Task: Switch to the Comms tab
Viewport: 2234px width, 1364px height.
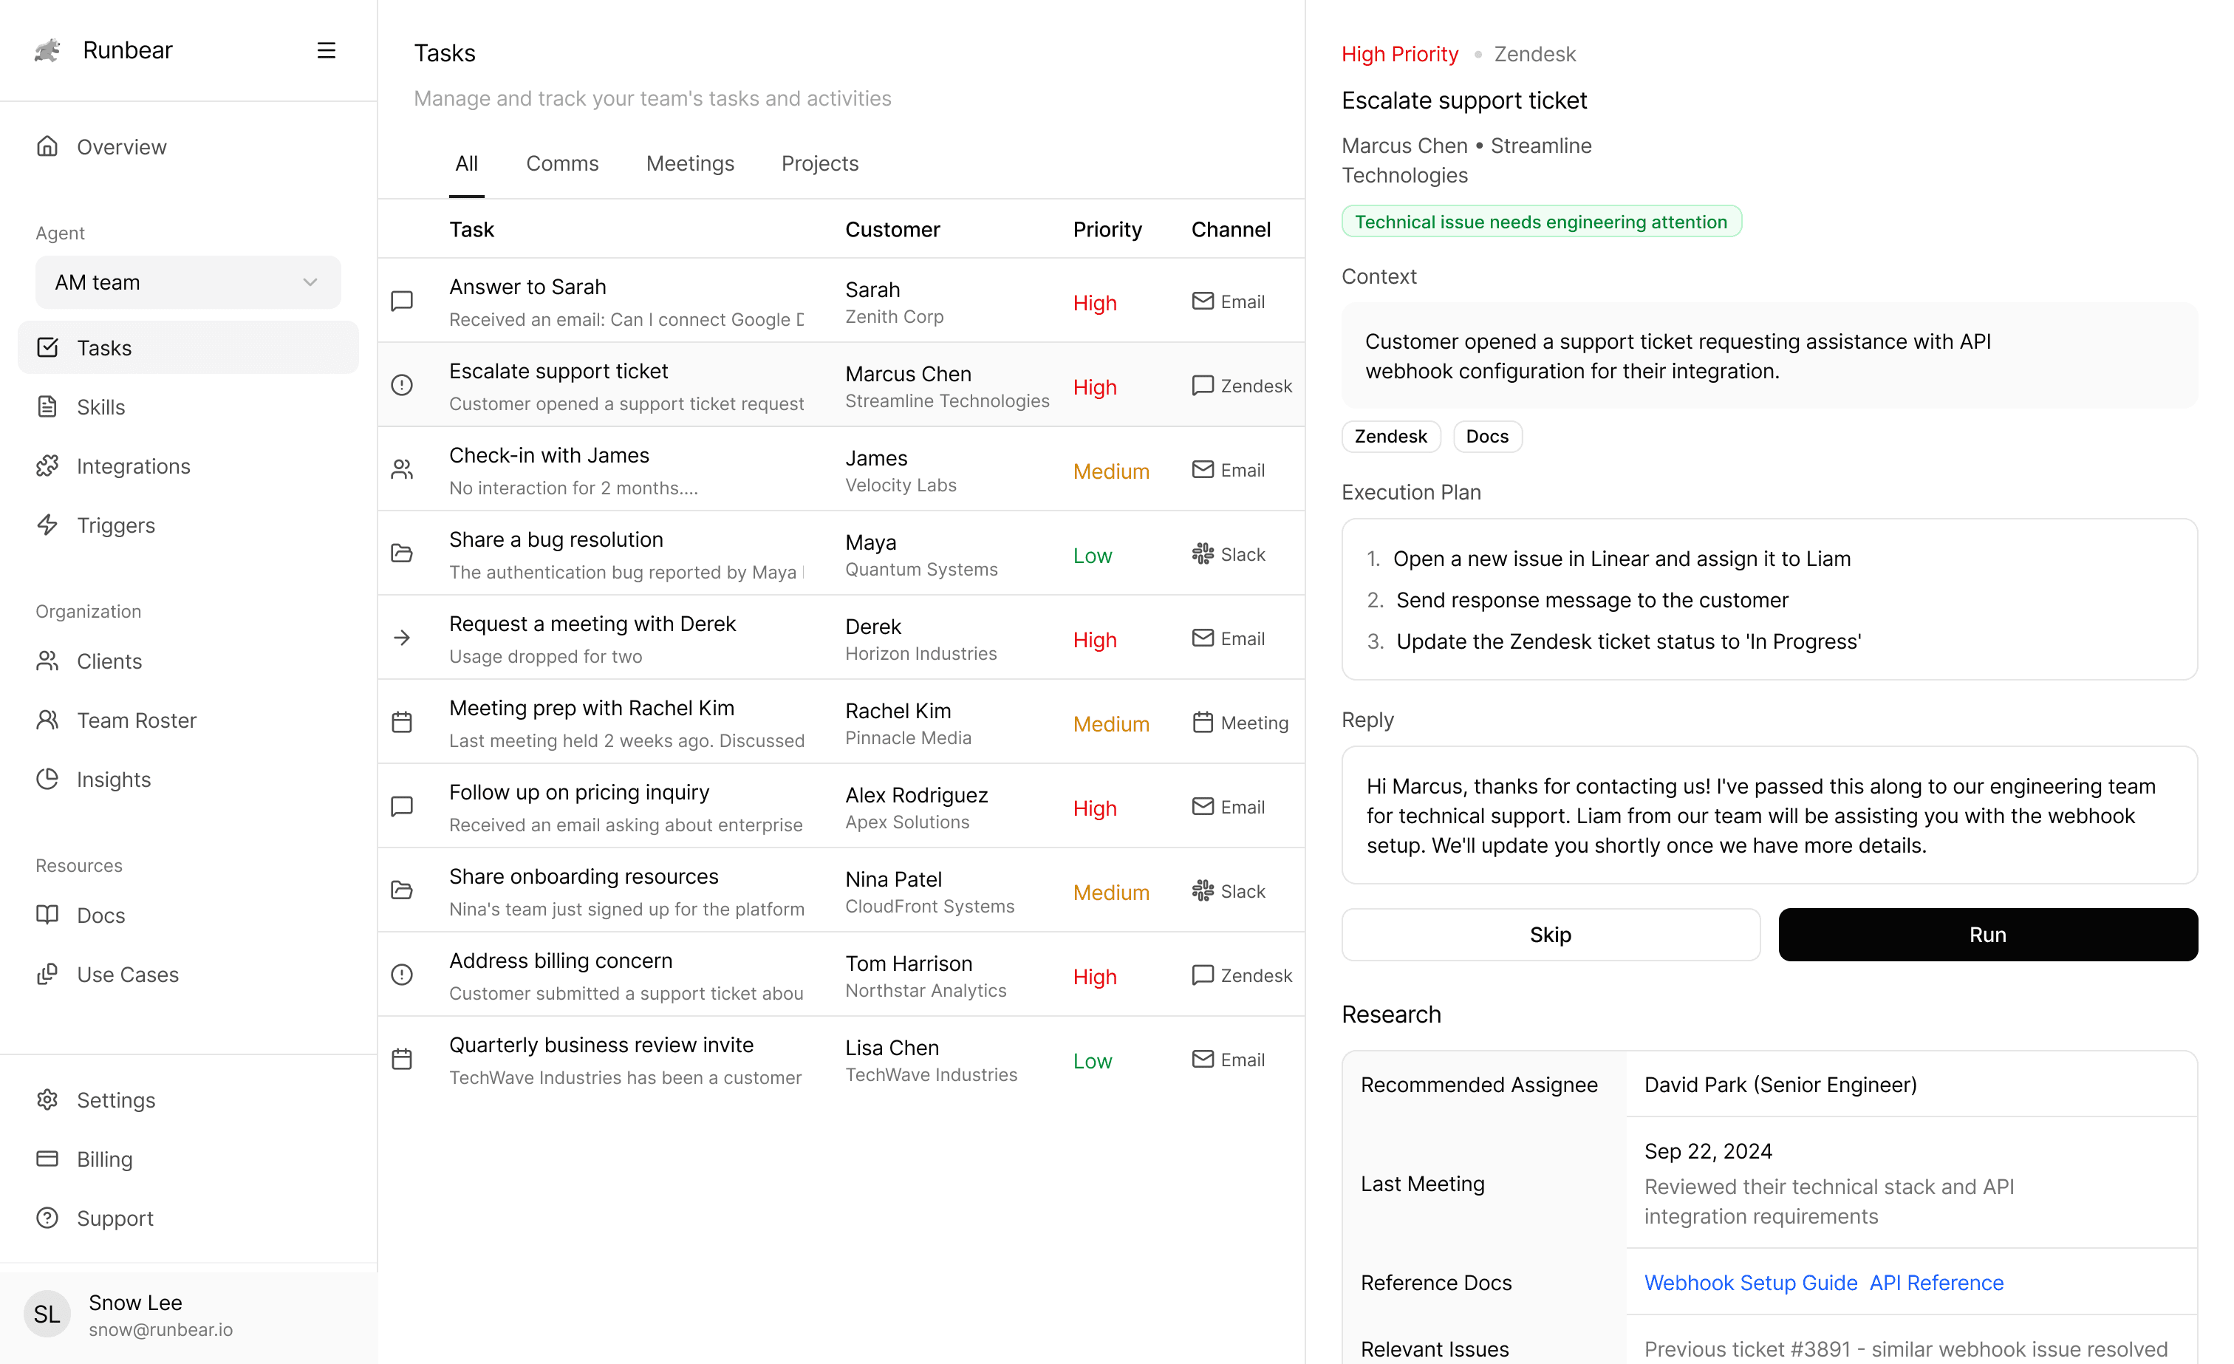Action: [x=562, y=163]
